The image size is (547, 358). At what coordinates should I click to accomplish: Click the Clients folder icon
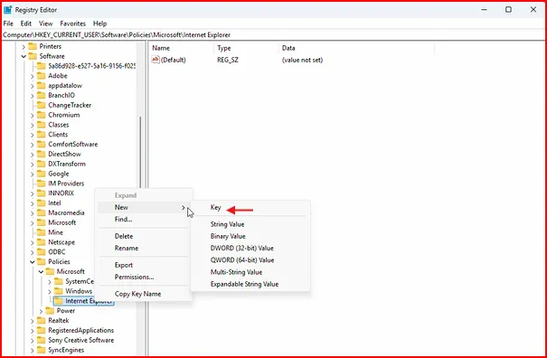coord(42,135)
